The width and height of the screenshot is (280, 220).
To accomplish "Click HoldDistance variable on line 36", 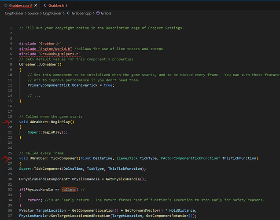I will click(x=182, y=210).
